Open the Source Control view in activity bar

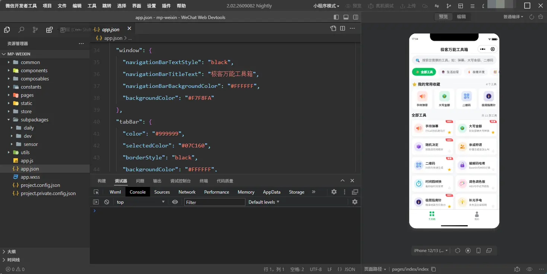pyautogui.click(x=35, y=30)
